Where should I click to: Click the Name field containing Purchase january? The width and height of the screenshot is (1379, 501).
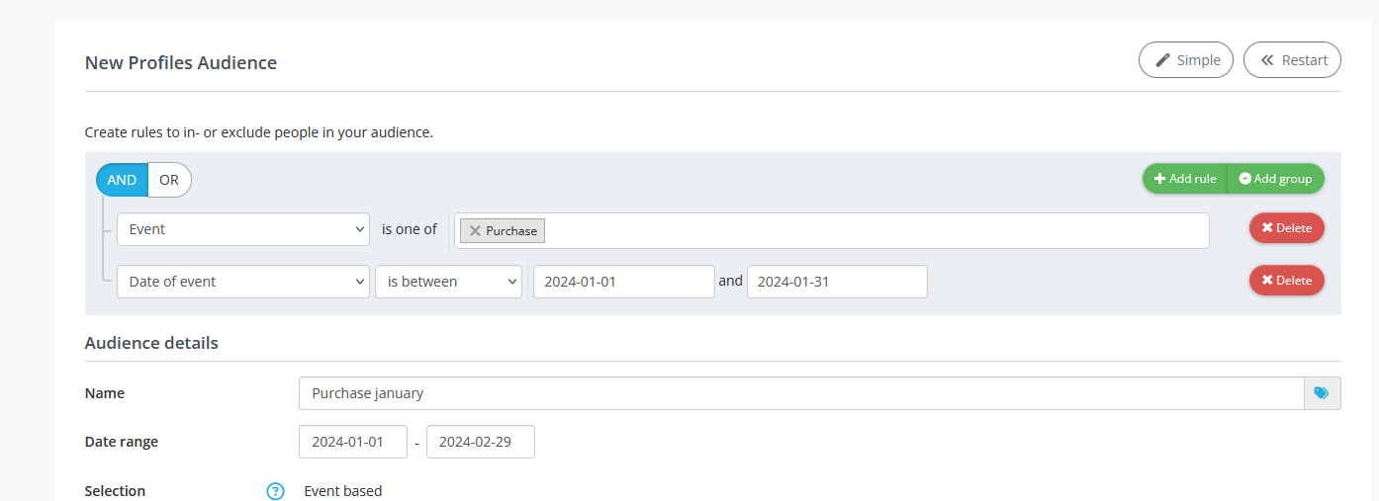click(801, 393)
